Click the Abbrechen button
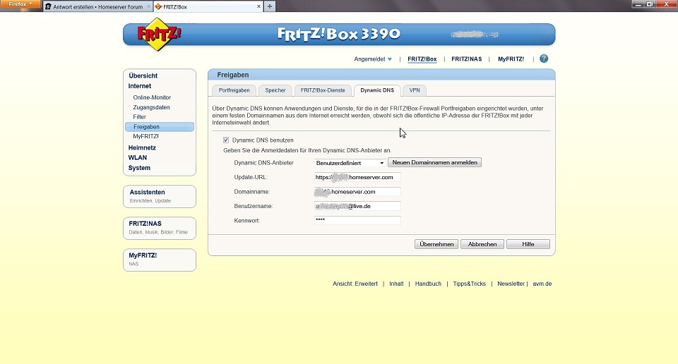Viewport: 678px width, 364px height. click(x=482, y=244)
